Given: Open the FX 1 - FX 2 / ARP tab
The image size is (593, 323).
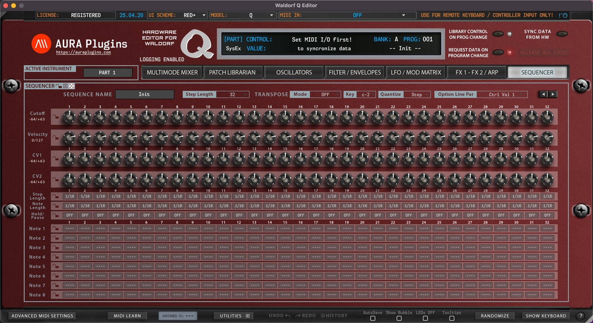Looking at the screenshot, I should tap(477, 73).
